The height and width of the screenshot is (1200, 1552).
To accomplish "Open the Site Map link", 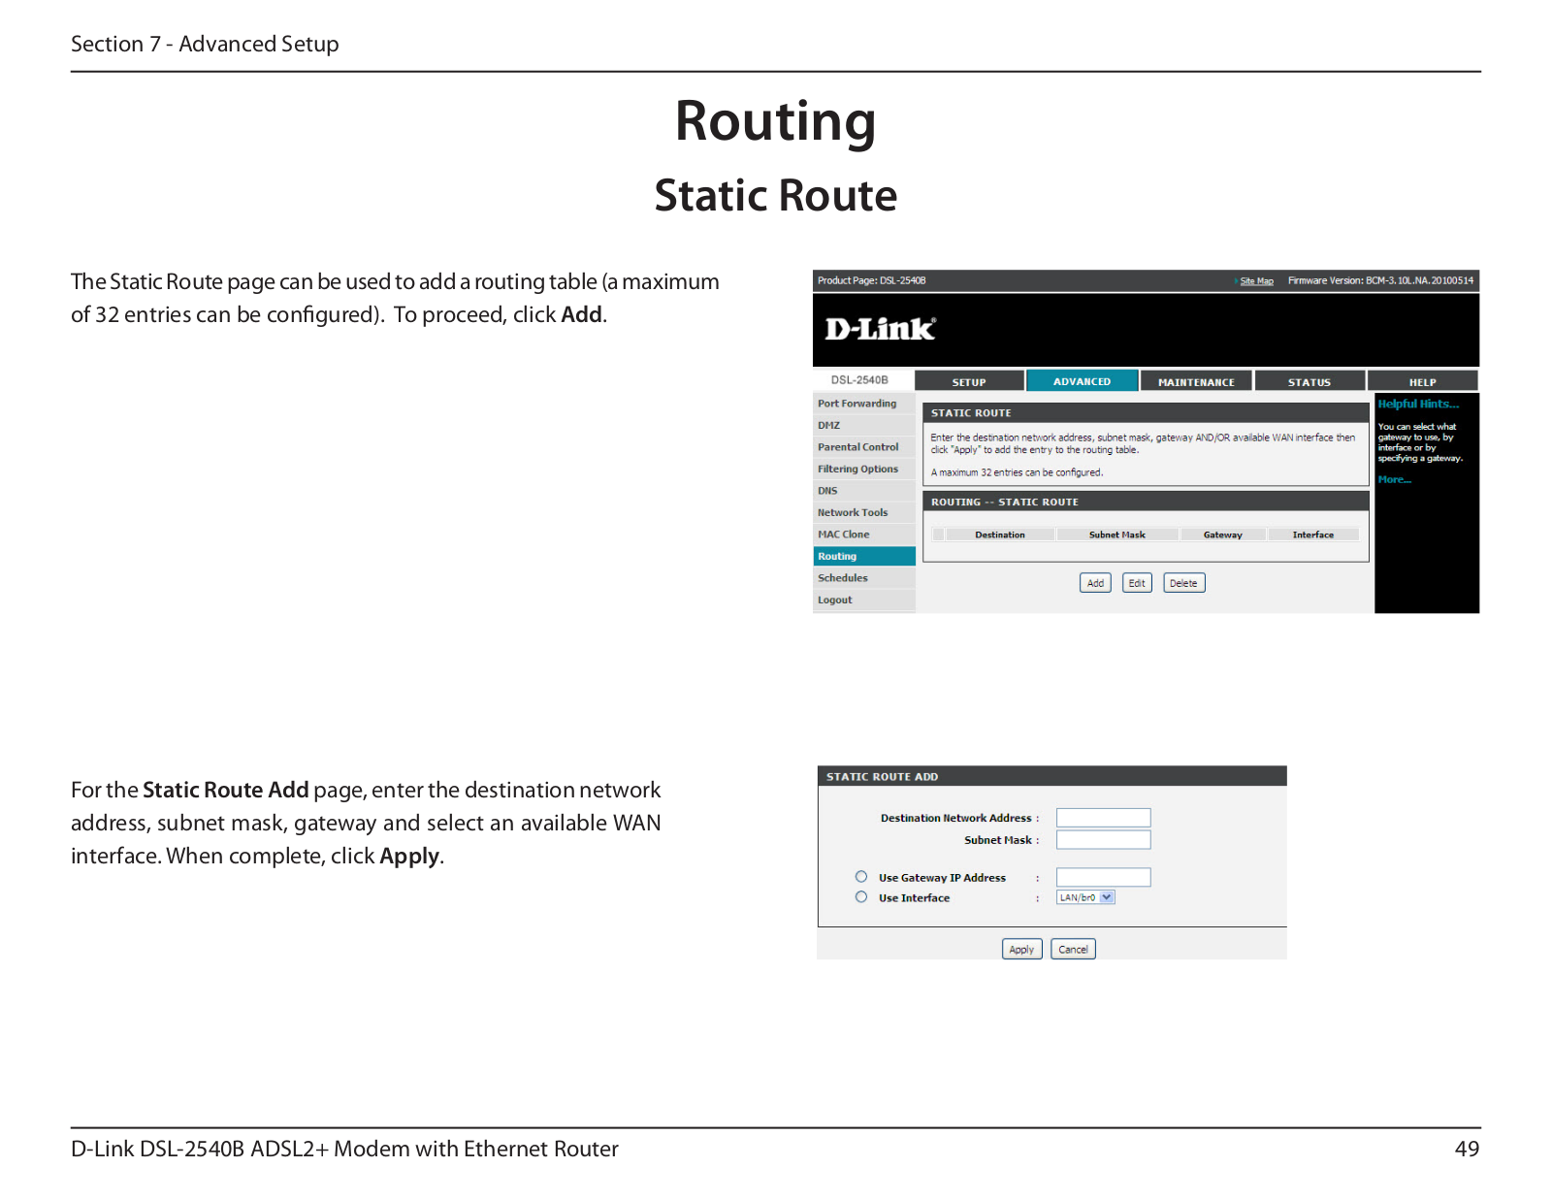I will point(1256,281).
